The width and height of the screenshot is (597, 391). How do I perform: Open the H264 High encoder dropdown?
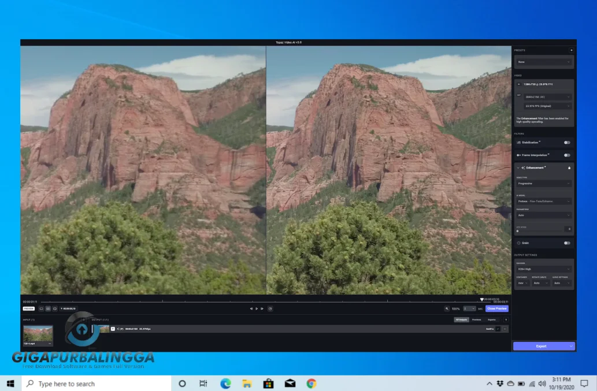pos(543,269)
